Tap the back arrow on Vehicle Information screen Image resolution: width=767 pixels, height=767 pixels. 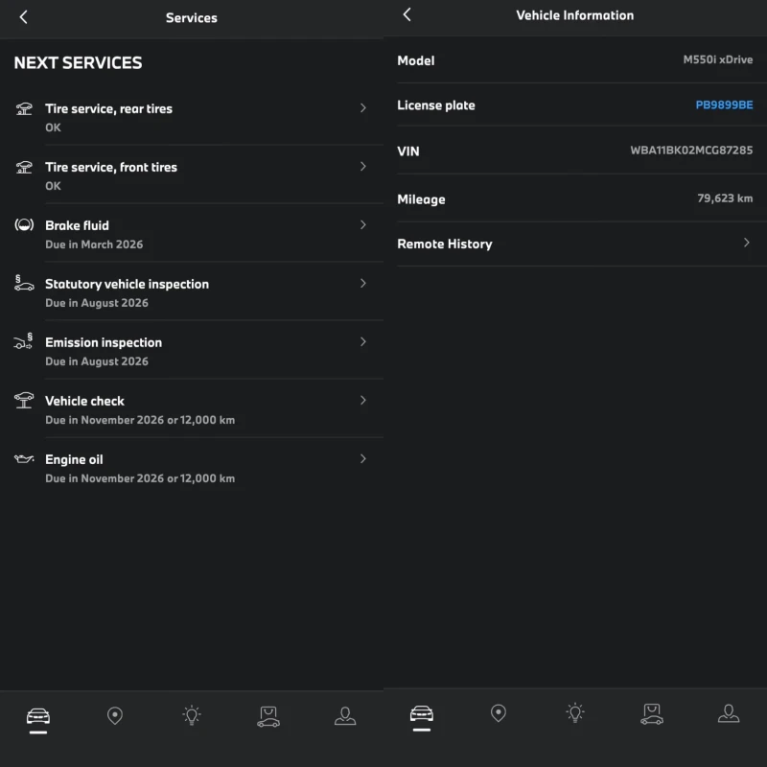pos(407,14)
